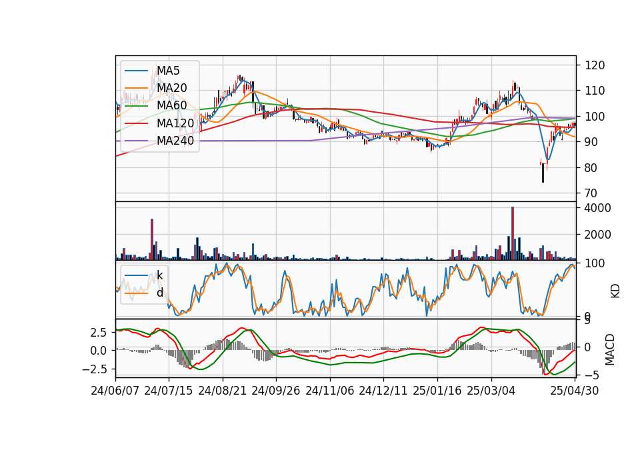The width and height of the screenshot is (640, 460).
Task: Click the MACD axis title
Action: (x=610, y=349)
